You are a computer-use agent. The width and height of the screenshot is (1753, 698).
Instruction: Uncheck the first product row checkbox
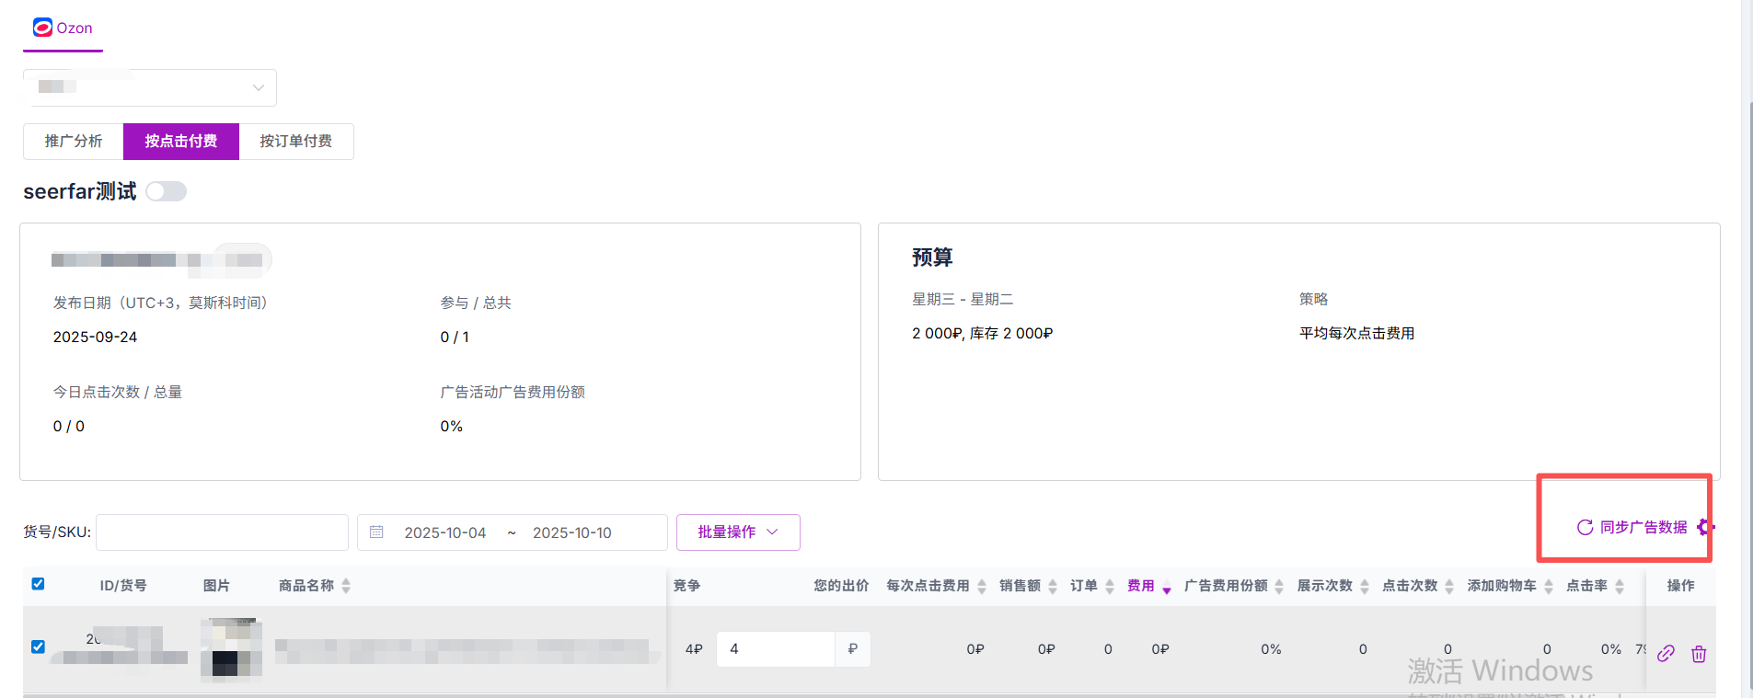click(x=38, y=647)
